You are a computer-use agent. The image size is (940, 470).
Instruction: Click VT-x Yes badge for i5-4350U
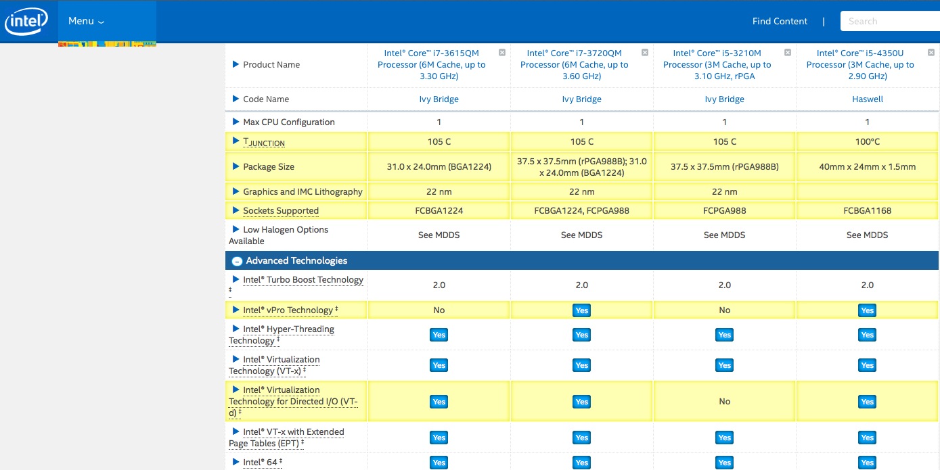coord(868,365)
